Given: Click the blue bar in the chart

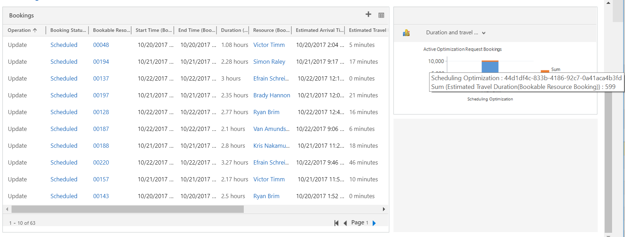Looking at the screenshot, I should (490, 67).
